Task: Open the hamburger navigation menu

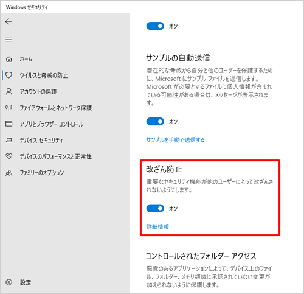Action: [9, 40]
